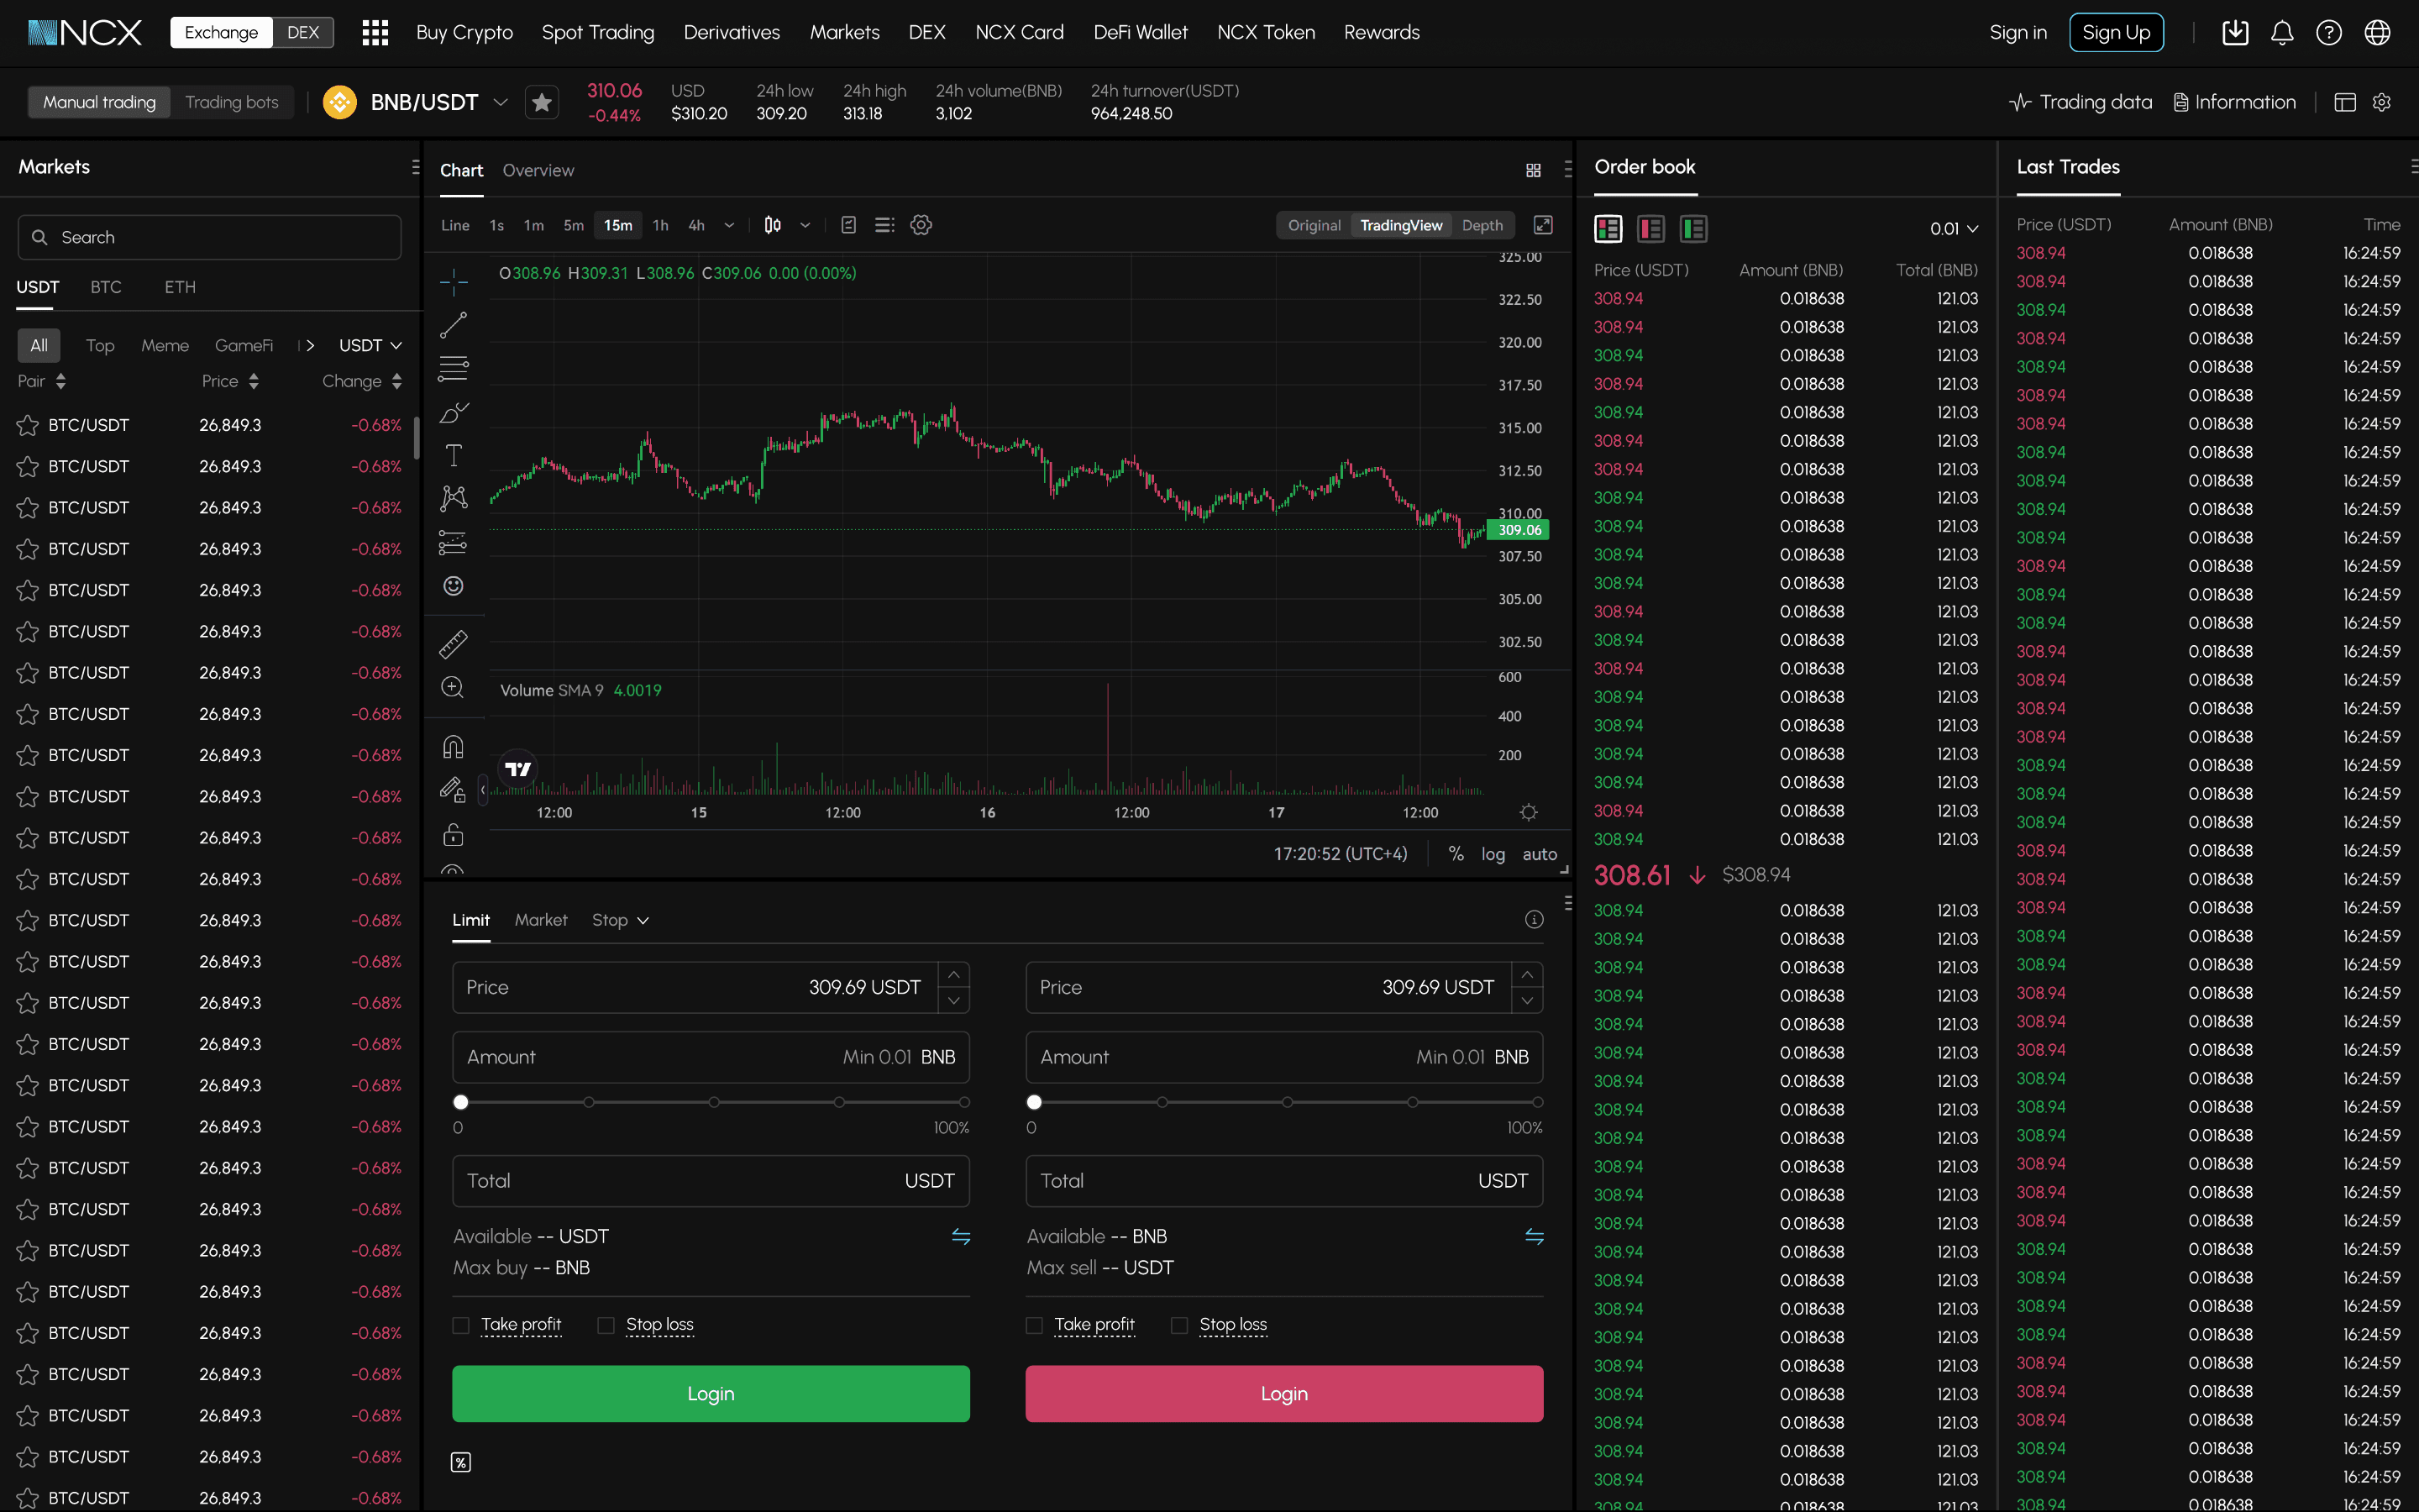This screenshot has height=1512, width=2419.
Task: Switch chart to multi-grid layout
Action: coord(1534,170)
